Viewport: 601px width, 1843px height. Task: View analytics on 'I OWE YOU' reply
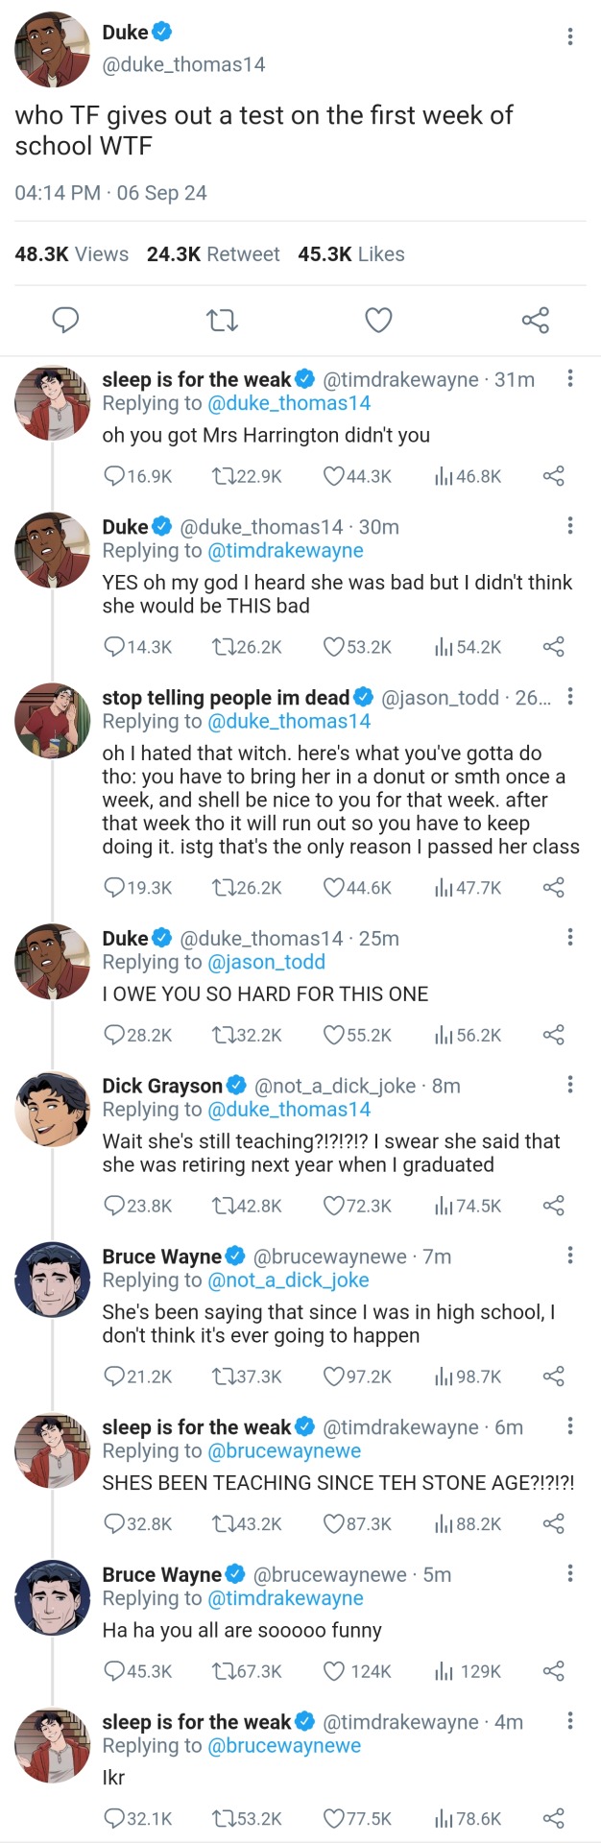(444, 1035)
